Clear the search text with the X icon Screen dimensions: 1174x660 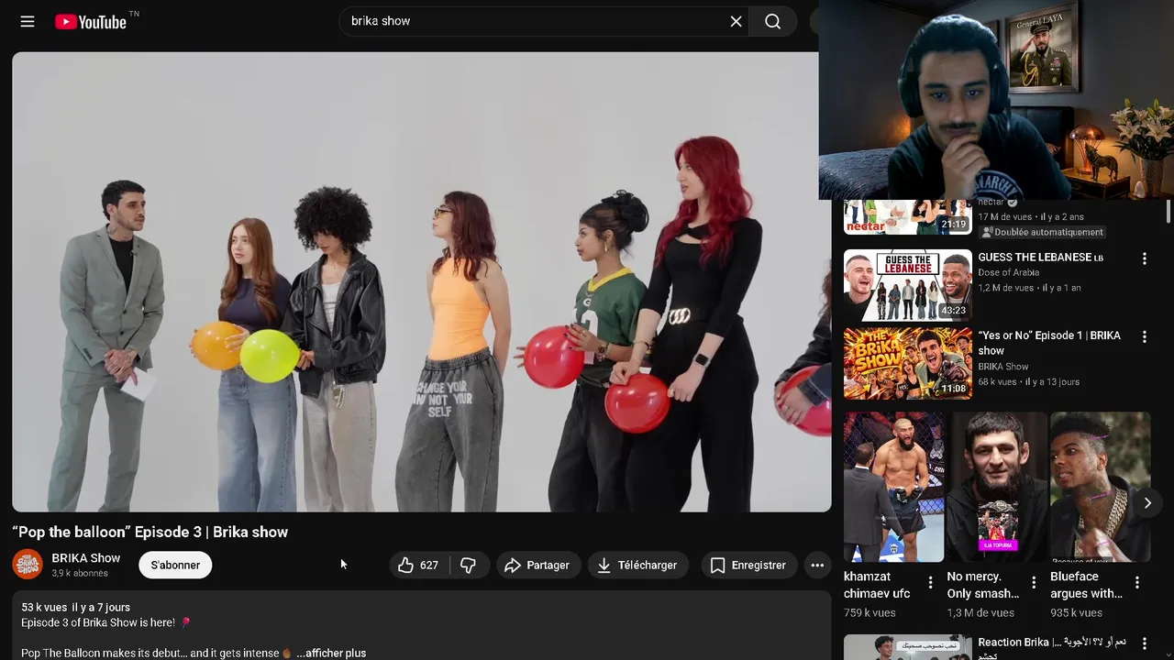coord(736,21)
